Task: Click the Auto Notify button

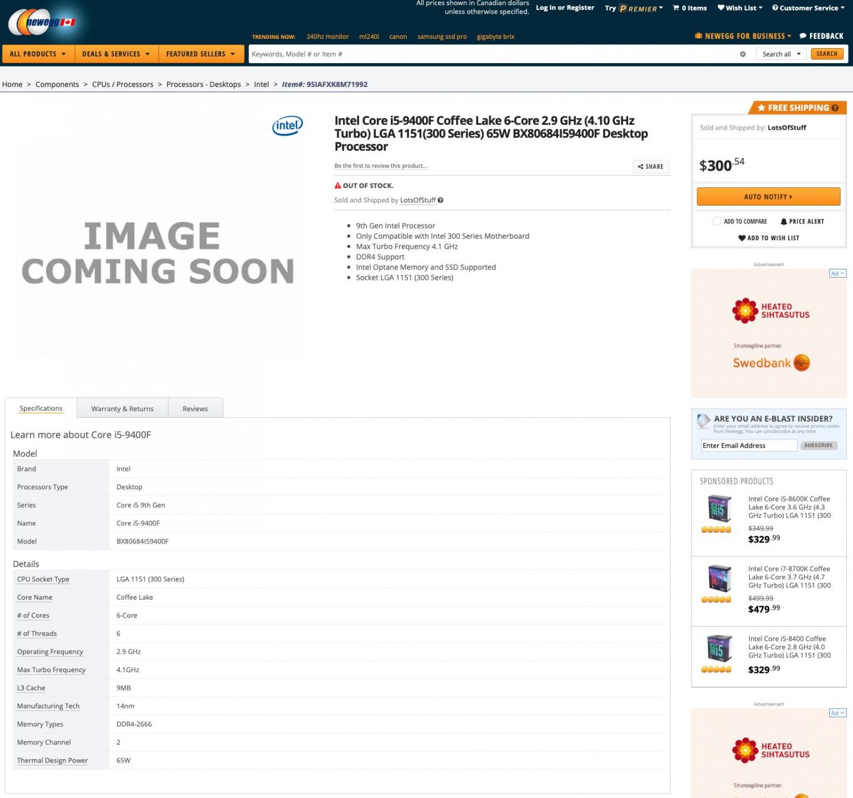Action: click(768, 197)
